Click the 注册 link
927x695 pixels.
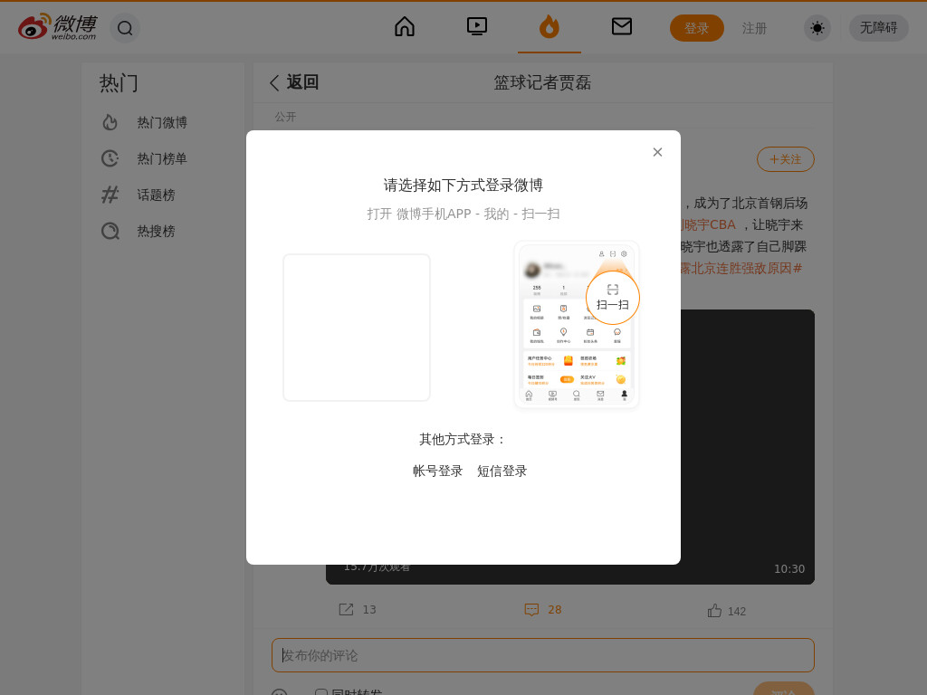pyautogui.click(x=754, y=28)
